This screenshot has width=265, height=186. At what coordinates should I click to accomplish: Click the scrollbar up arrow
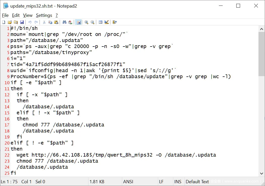coord(261,29)
